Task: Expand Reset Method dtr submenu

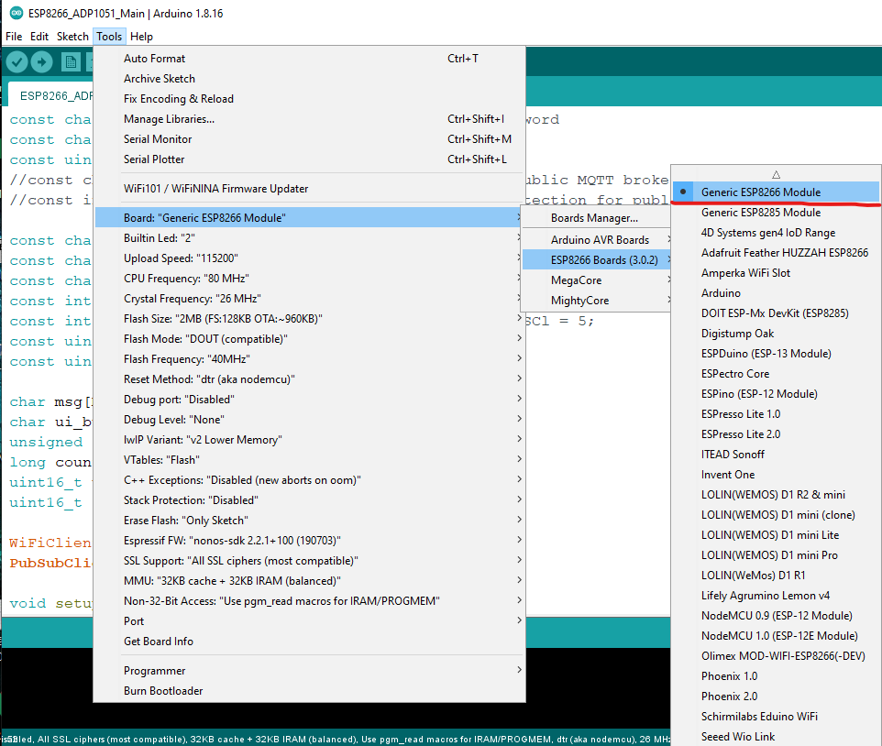Action: [311, 379]
